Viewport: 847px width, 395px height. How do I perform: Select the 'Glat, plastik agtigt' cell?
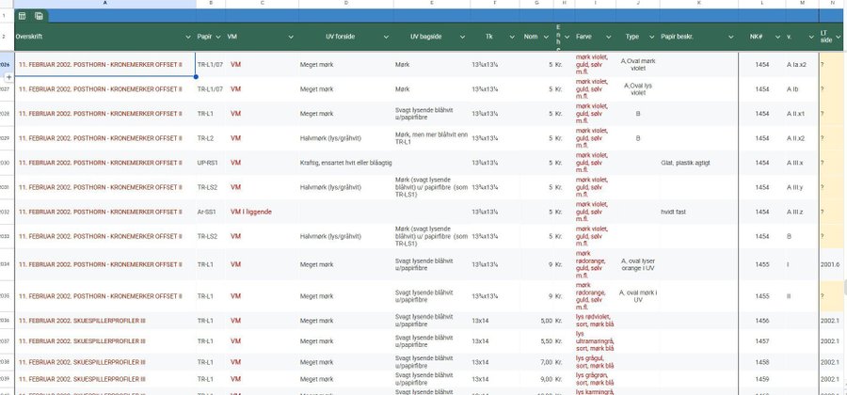pos(685,163)
